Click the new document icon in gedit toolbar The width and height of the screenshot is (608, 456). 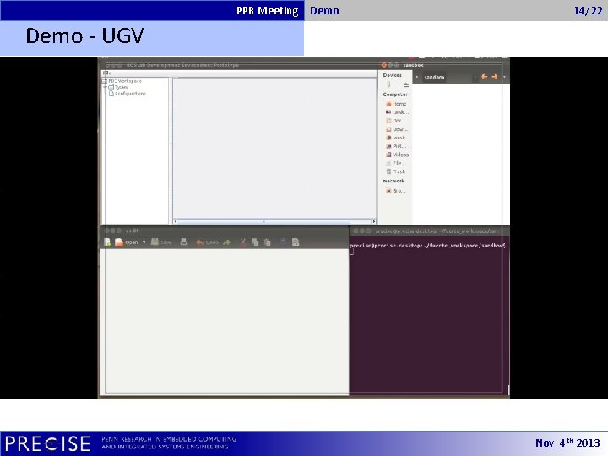107,242
